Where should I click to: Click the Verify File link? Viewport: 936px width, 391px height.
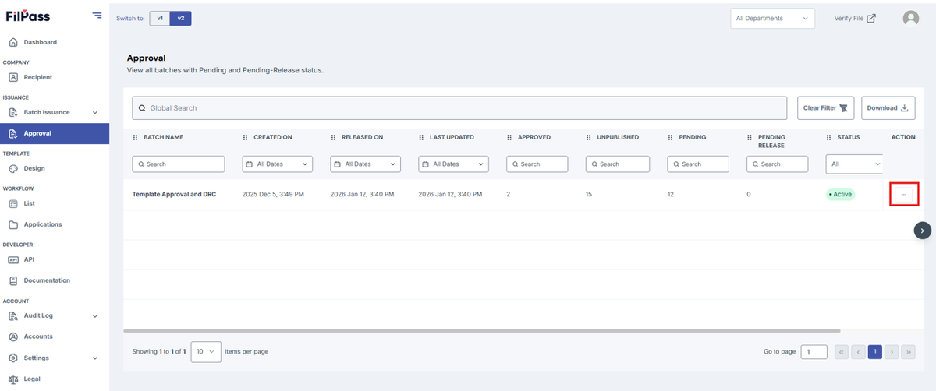[x=855, y=18]
